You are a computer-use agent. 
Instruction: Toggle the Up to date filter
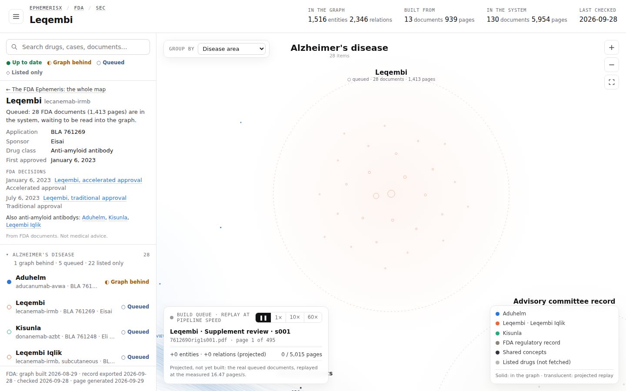click(24, 63)
